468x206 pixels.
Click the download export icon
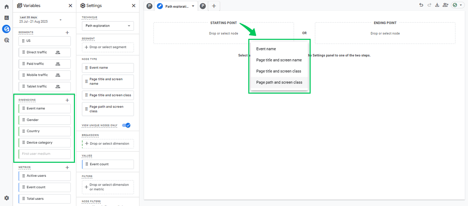pos(437,5)
